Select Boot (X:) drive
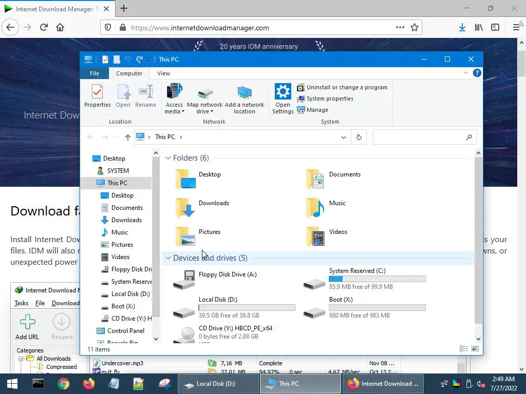 coord(365,308)
